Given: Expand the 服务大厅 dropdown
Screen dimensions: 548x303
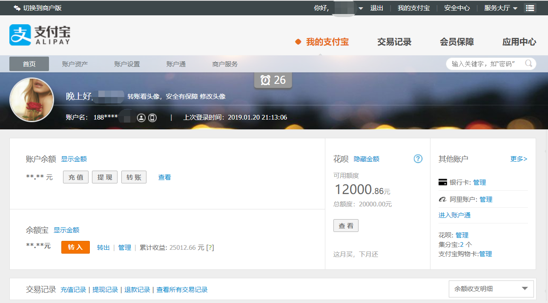Looking at the screenshot, I should click(x=501, y=8).
